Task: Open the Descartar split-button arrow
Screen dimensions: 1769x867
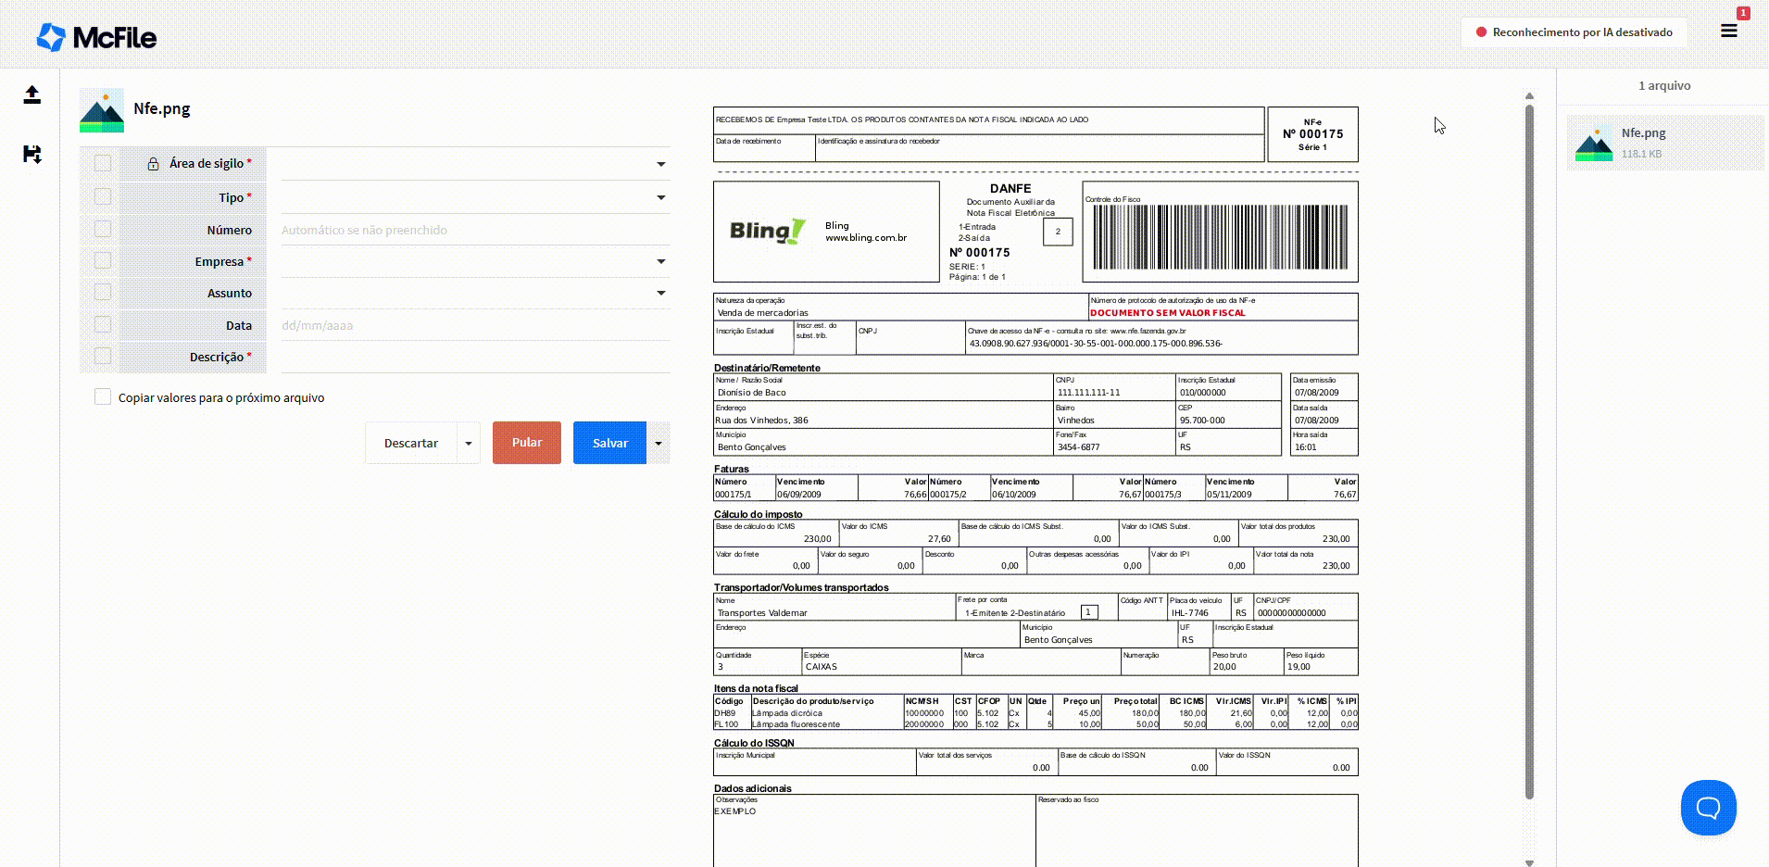Action: click(469, 443)
